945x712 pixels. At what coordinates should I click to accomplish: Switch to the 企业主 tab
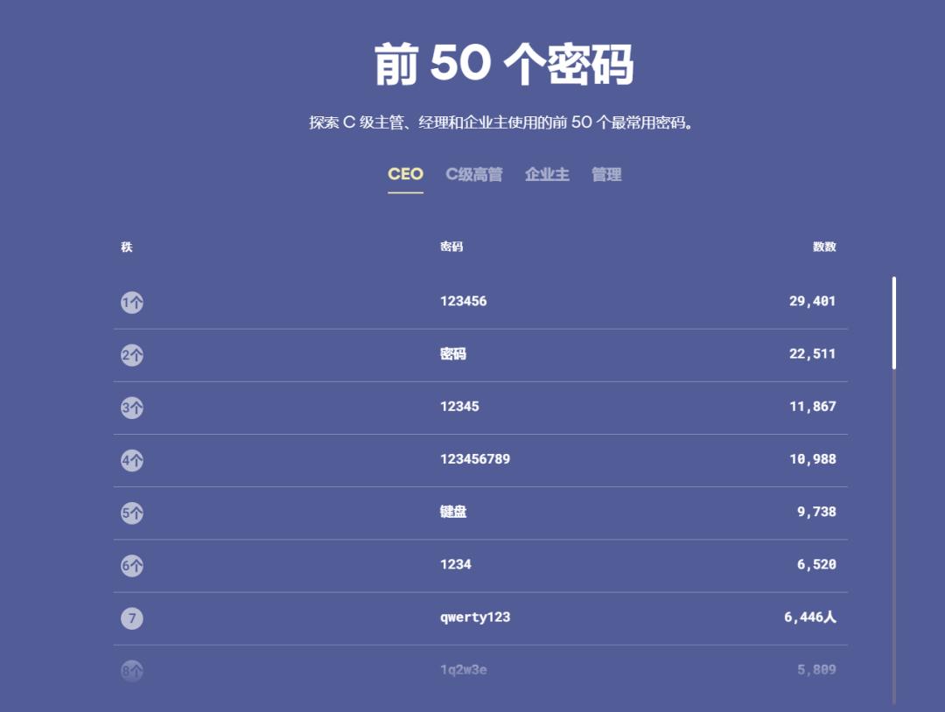tap(547, 174)
